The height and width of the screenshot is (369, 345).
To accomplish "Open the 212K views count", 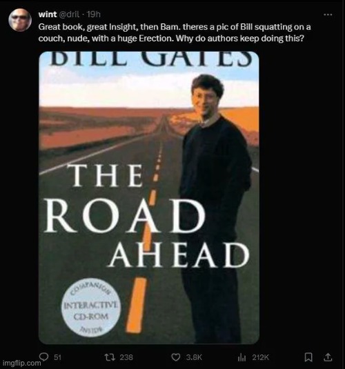I will coord(260,357).
